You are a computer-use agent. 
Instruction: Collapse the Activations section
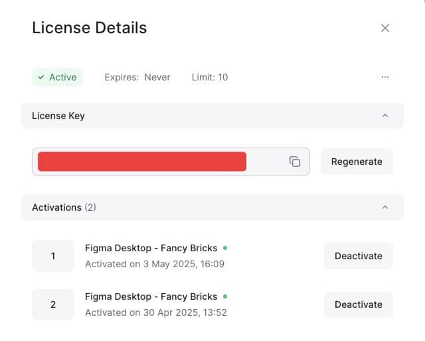click(385, 207)
